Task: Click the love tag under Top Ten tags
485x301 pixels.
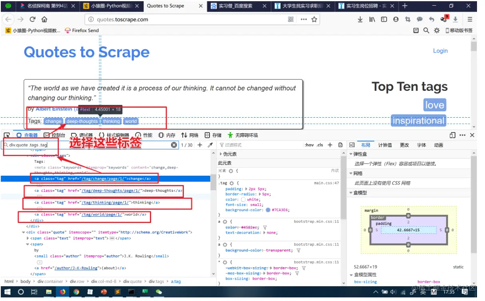Action: click(x=435, y=105)
